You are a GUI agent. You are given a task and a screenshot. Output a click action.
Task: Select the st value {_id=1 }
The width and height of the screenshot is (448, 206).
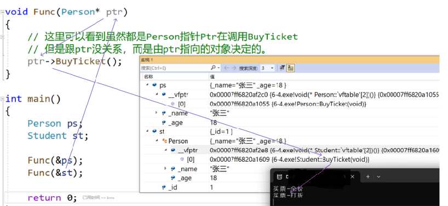coord(221,131)
